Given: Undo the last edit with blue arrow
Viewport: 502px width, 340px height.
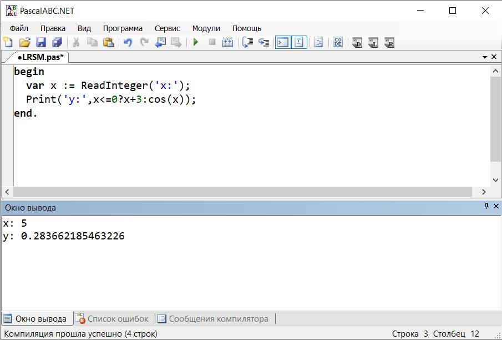Looking at the screenshot, I should [x=128, y=42].
